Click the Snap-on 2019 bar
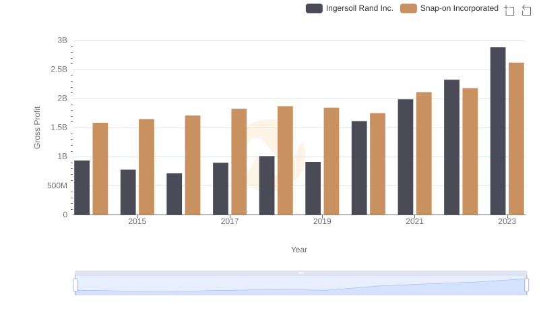The width and height of the screenshot is (539, 311). click(x=331, y=161)
